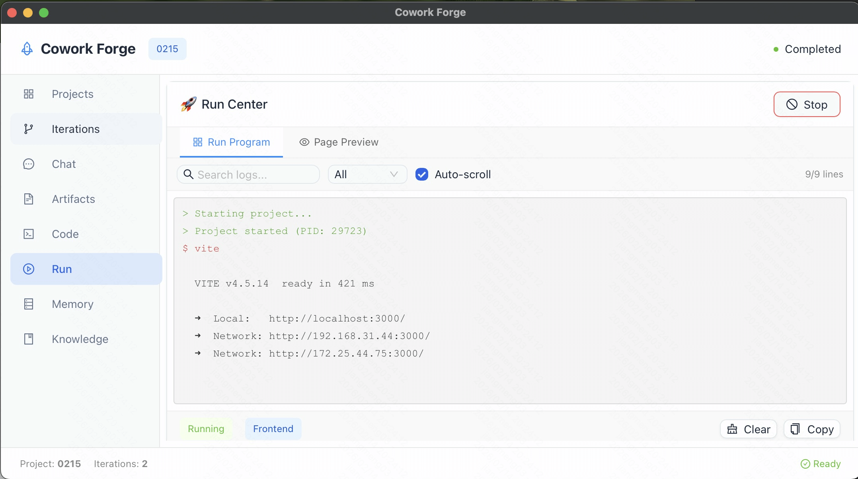
Task: Stop the running project
Action: pyautogui.click(x=807, y=104)
